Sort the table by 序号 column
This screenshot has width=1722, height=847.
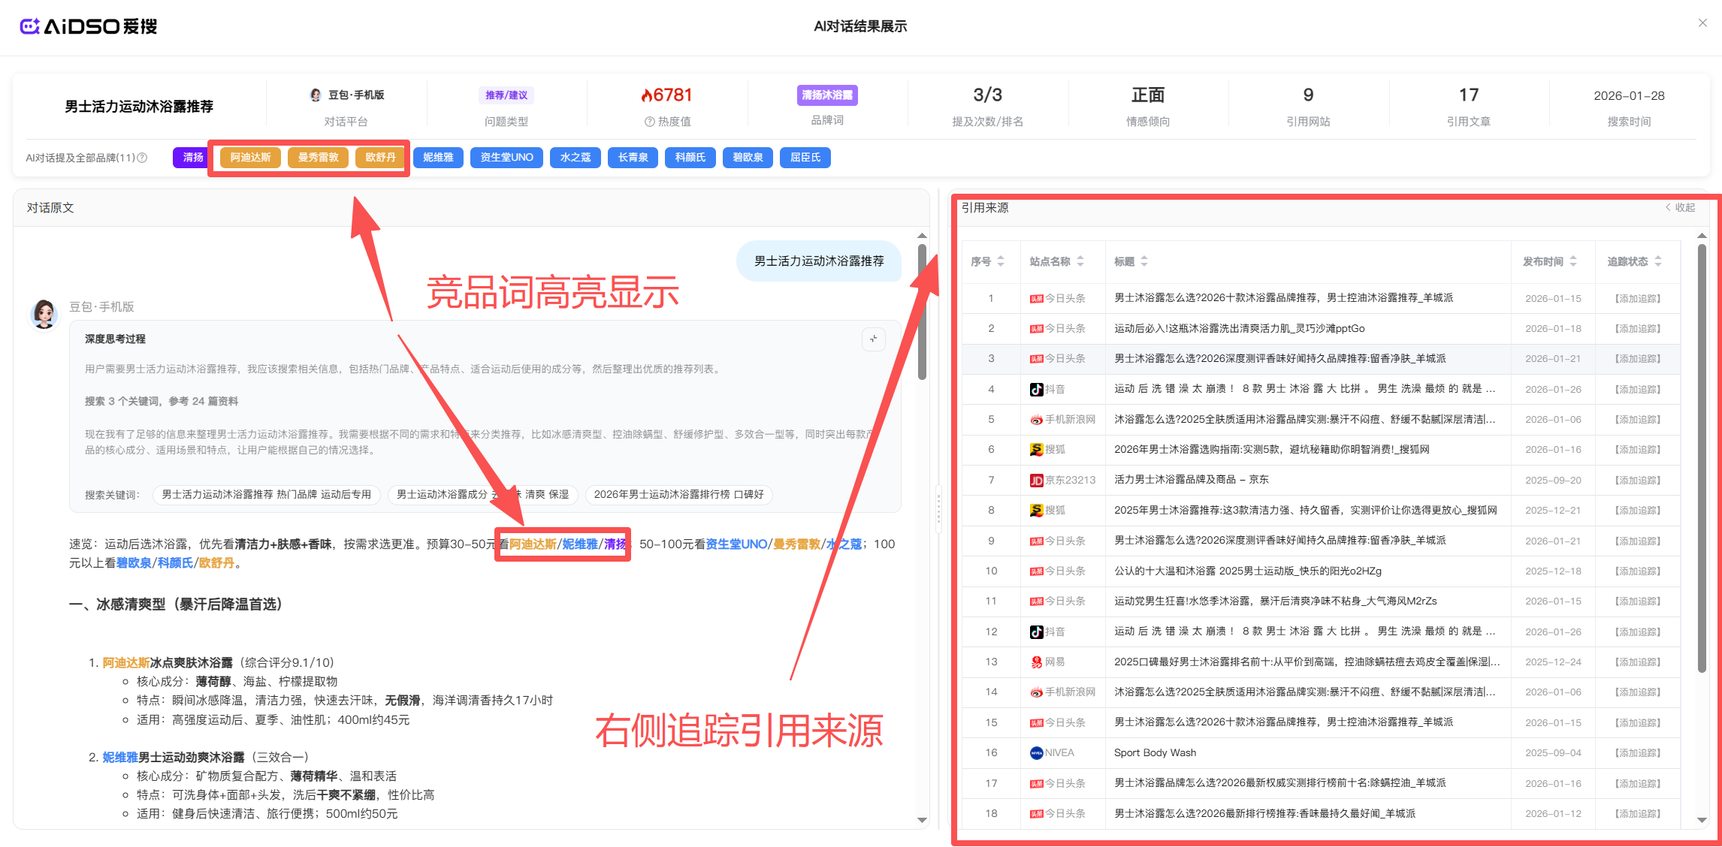tap(1001, 261)
